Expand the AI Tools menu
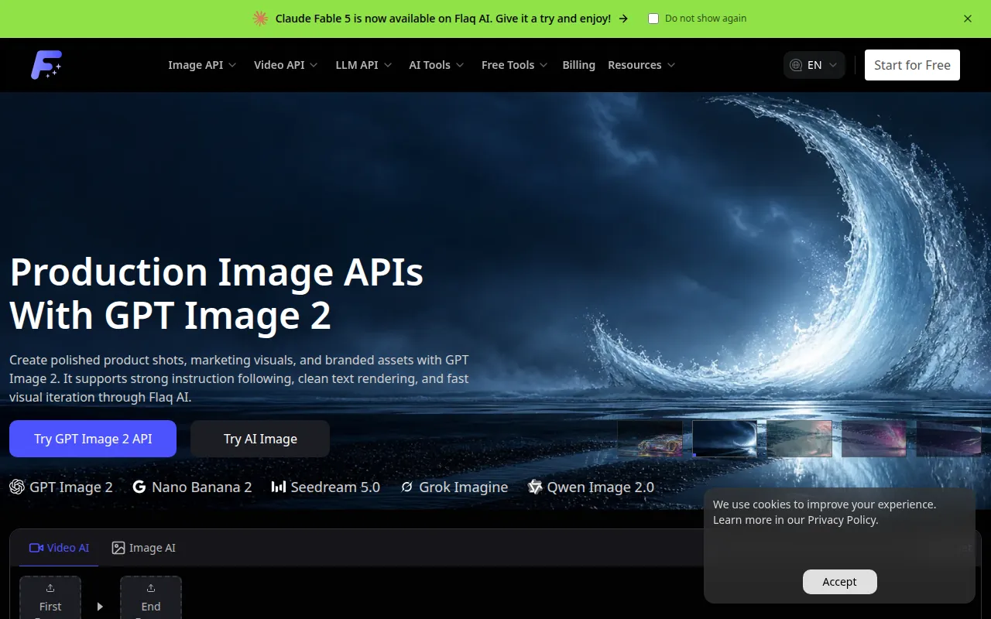This screenshot has height=619, width=991. coord(437,65)
